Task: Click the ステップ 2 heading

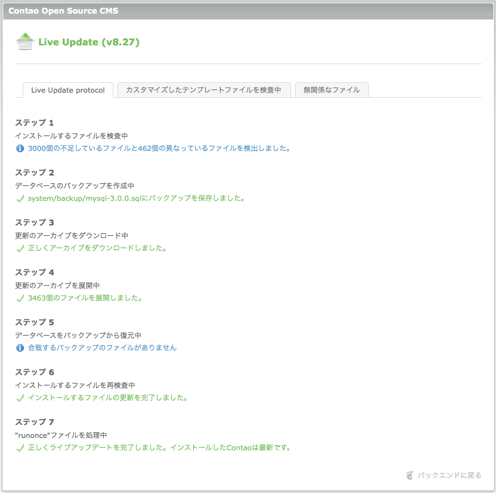Action: pos(34,172)
